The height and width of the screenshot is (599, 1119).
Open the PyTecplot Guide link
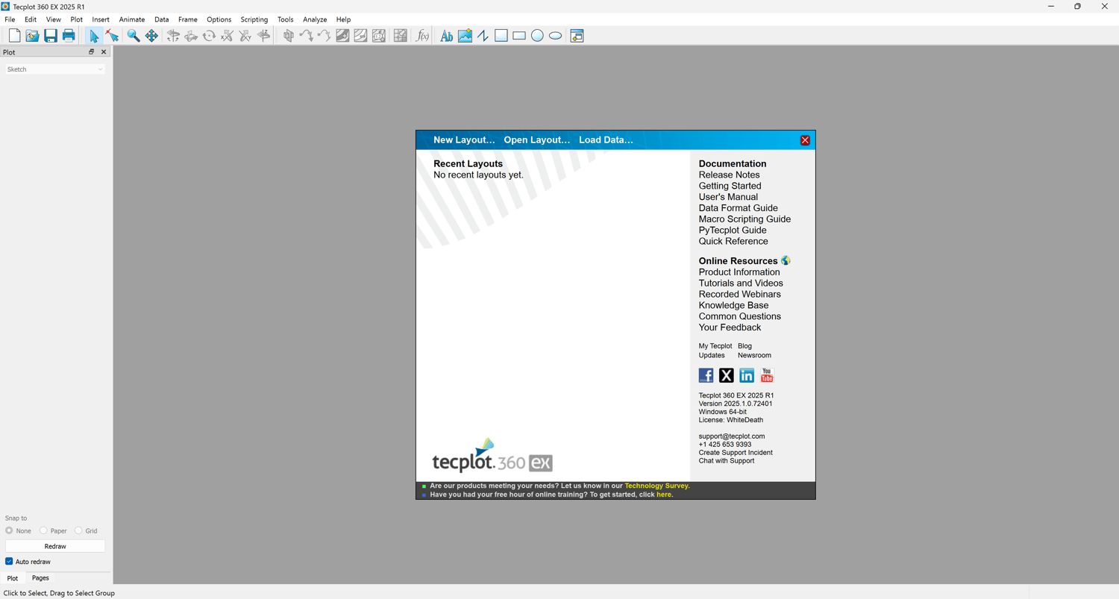tap(733, 230)
